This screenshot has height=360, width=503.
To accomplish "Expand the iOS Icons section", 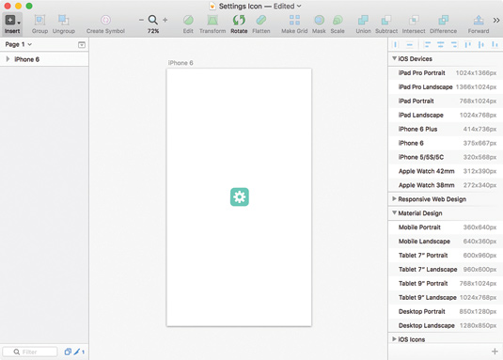I will (x=394, y=339).
